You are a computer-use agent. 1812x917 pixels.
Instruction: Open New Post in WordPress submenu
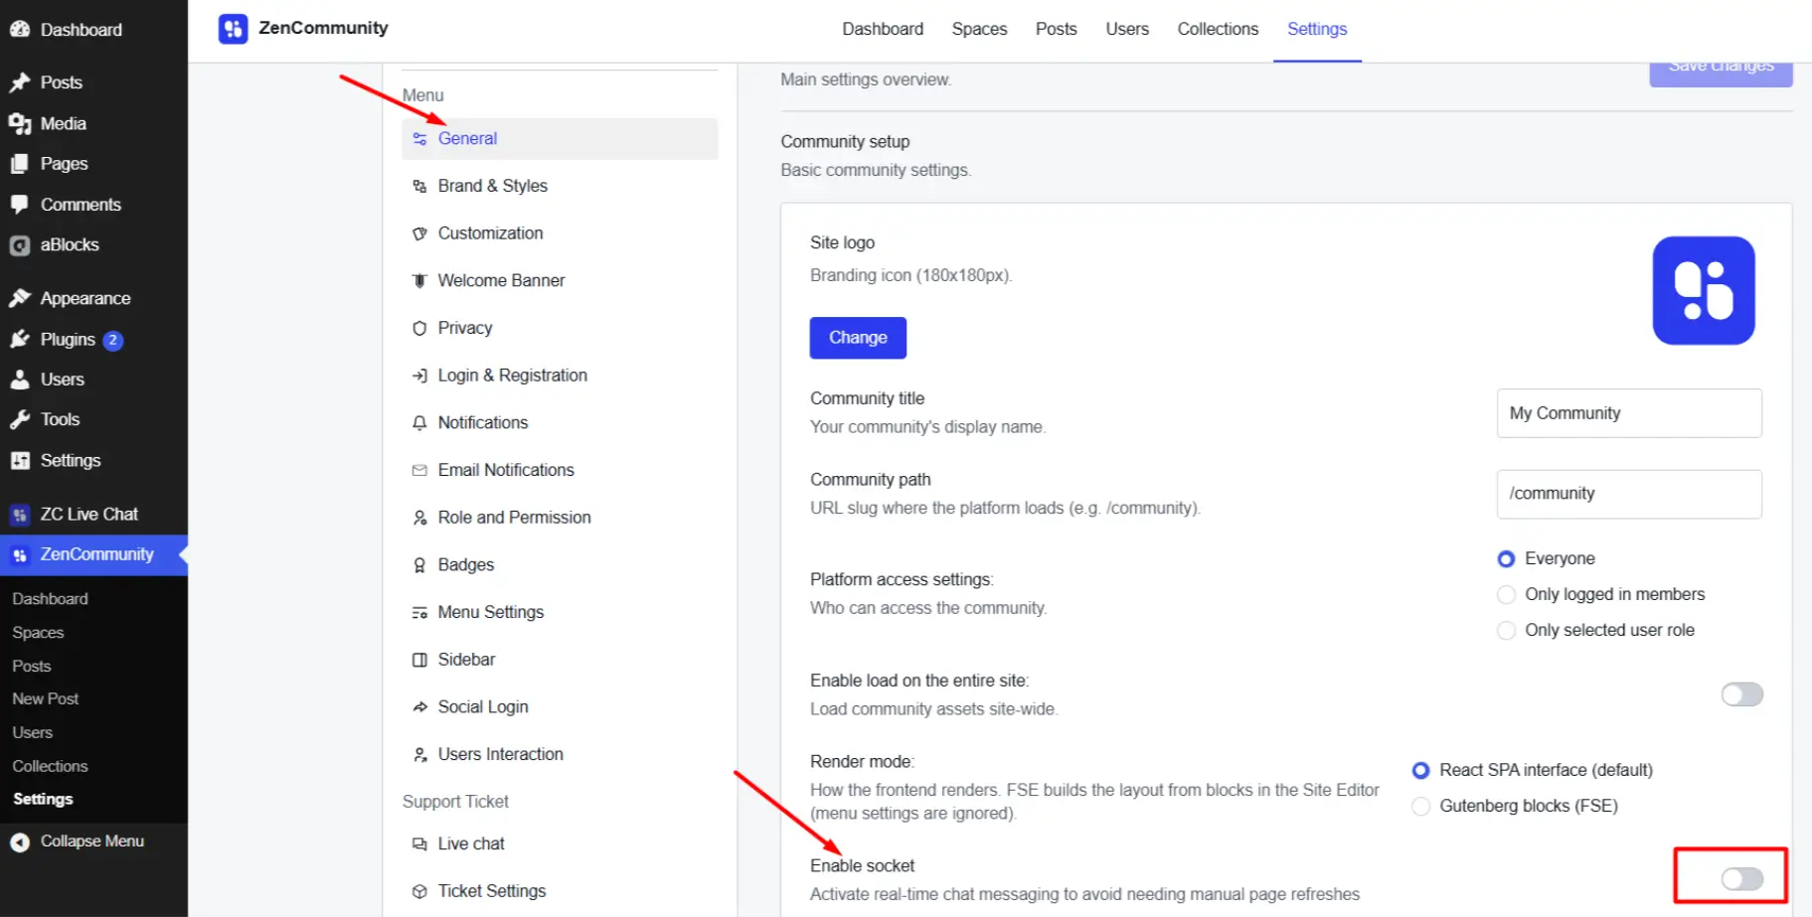46,698
